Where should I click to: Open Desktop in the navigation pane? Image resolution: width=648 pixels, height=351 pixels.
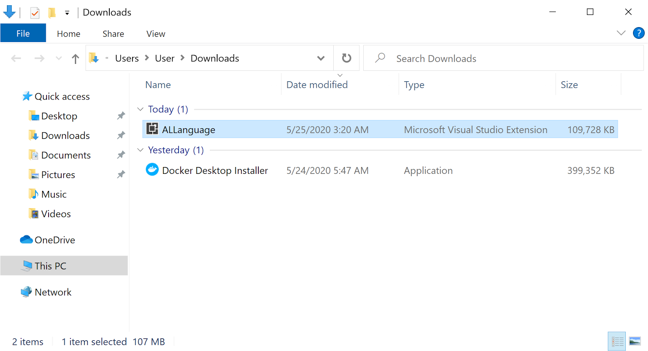pos(53,116)
